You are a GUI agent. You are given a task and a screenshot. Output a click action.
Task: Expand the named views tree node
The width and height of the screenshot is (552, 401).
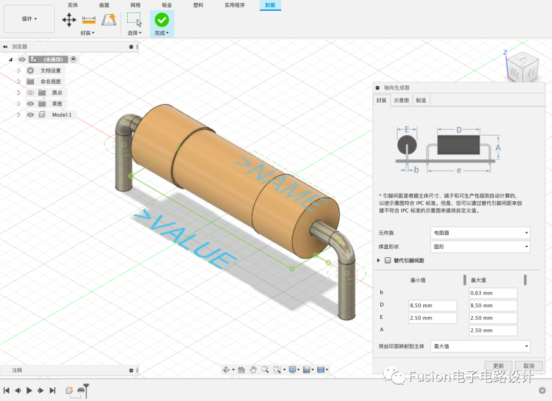click(x=19, y=81)
